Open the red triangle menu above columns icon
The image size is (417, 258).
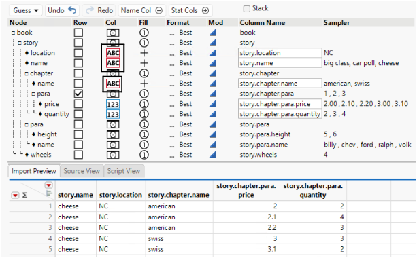click(49, 185)
